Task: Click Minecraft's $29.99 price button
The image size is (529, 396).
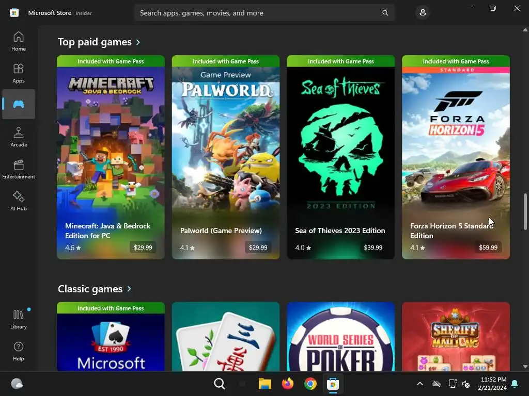Action: (x=143, y=247)
